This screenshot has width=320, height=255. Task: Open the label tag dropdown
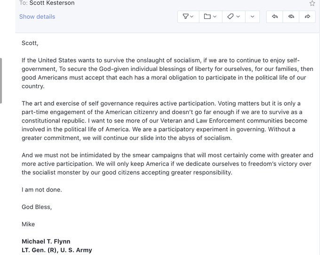click(x=233, y=16)
